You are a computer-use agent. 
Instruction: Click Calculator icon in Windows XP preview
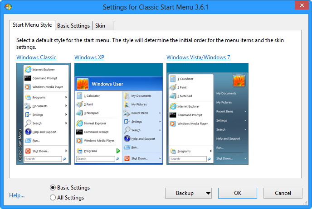79,96
